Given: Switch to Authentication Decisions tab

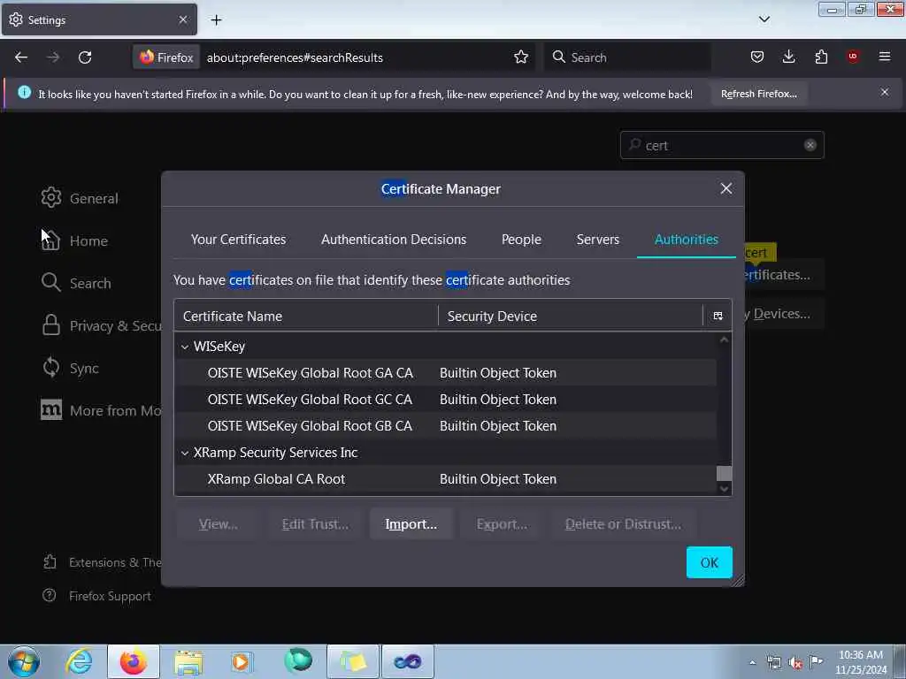Looking at the screenshot, I should pyautogui.click(x=394, y=239).
